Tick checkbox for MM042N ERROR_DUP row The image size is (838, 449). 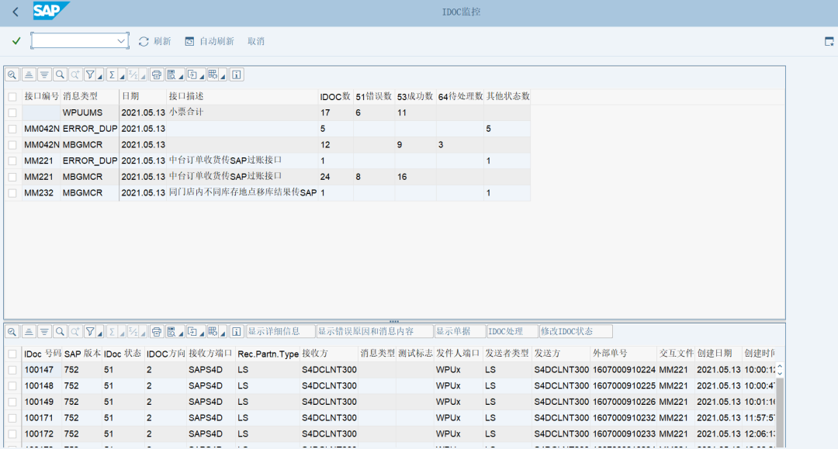[x=12, y=129]
